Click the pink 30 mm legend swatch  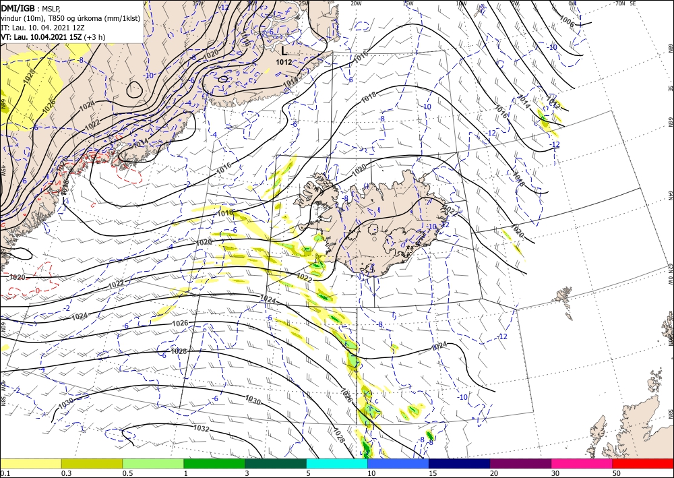point(582,463)
